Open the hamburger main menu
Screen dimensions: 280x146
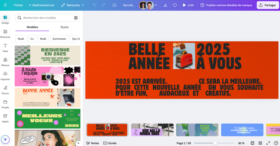pos(5,5)
